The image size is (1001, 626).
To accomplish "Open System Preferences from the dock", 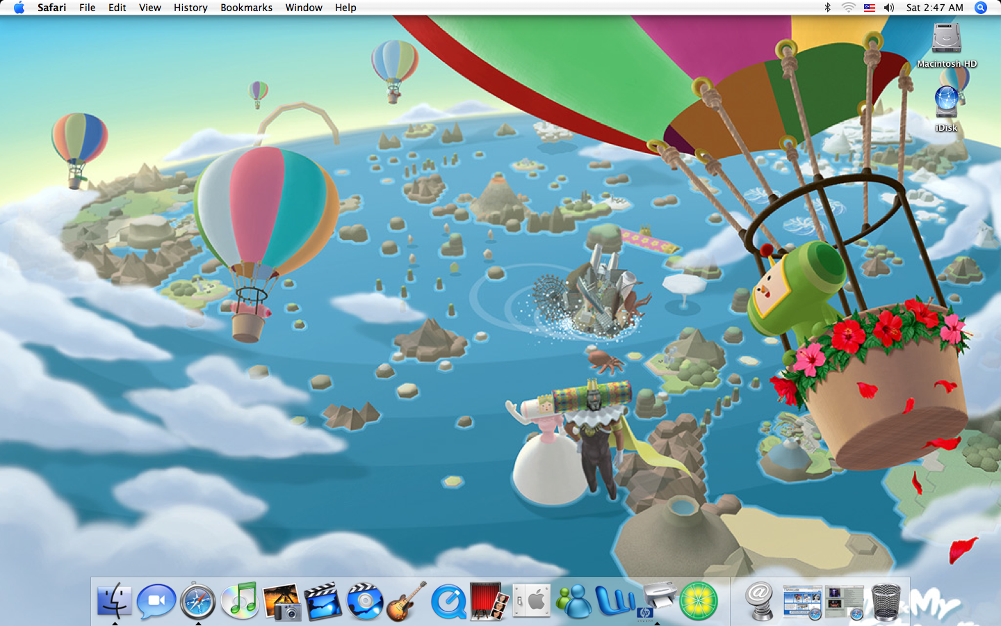I will tap(532, 601).
